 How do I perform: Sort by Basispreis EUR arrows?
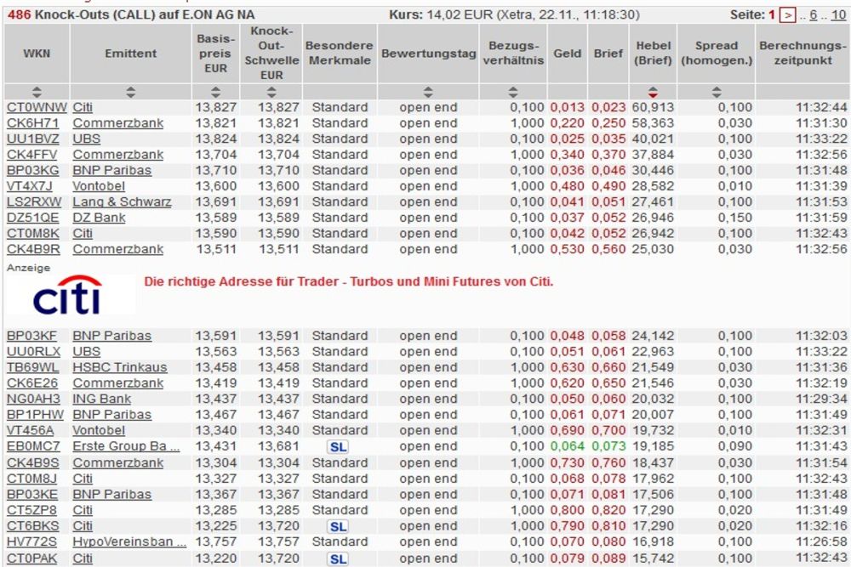[x=215, y=92]
